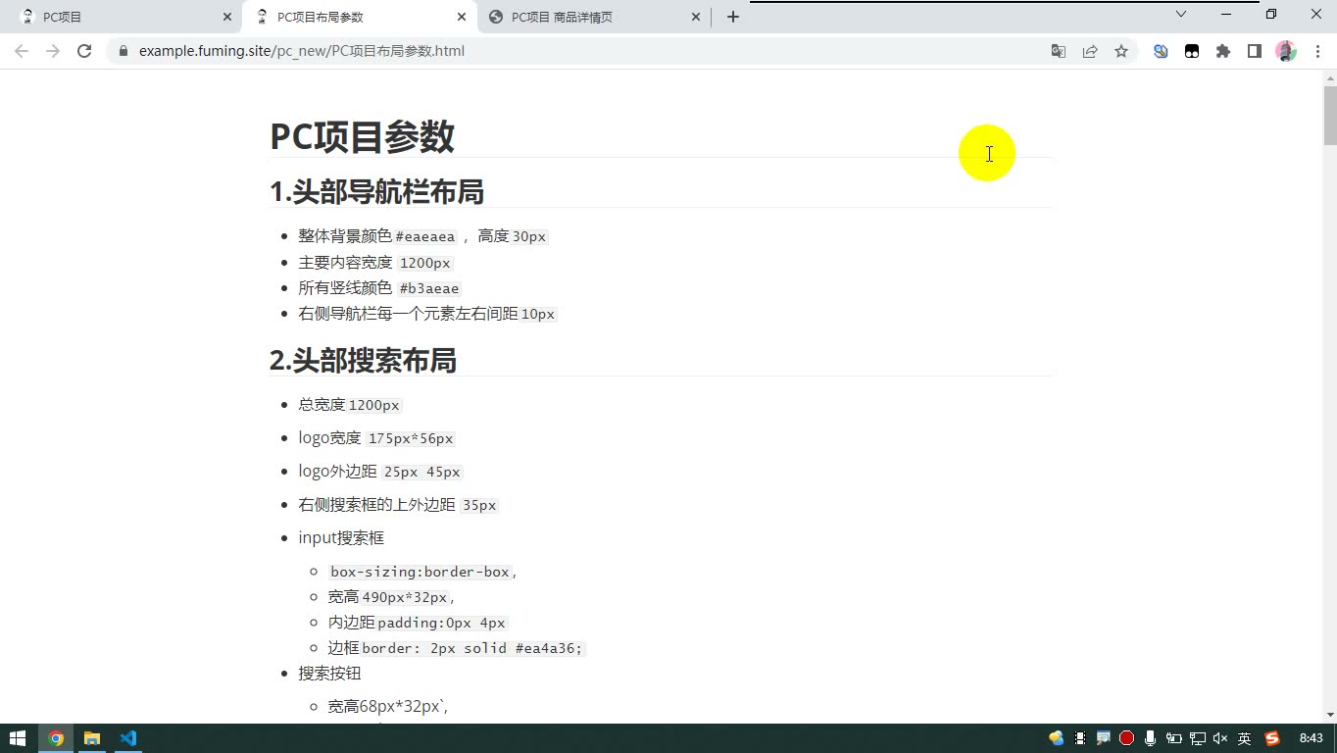Switch to the first 'PC项目' tab

[124, 17]
